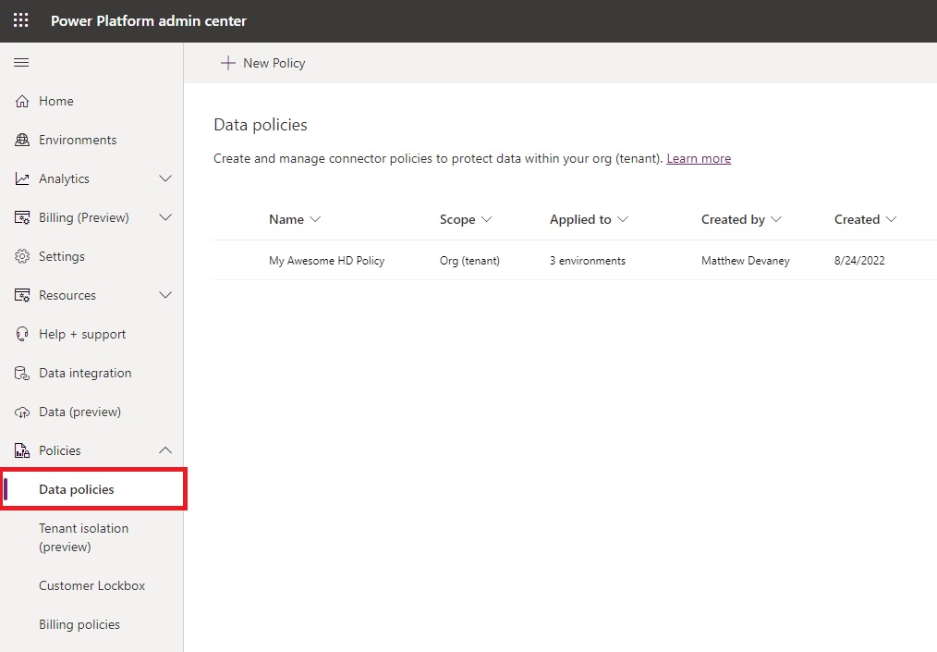Click the Resources icon

click(22, 296)
